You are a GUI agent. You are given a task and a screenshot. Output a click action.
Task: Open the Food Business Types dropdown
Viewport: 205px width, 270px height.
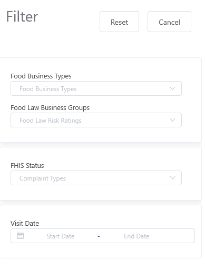[x=96, y=88]
